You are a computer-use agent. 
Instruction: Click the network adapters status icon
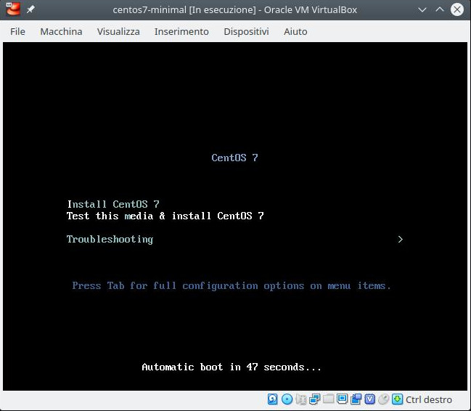(x=314, y=399)
